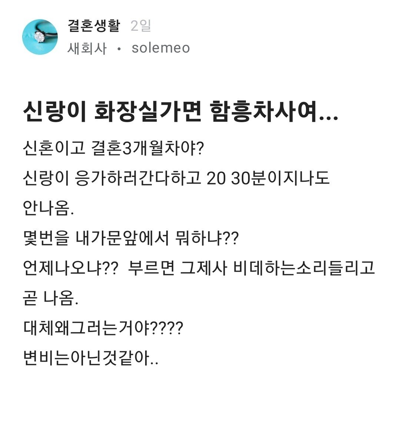This screenshot has width=400, height=436.
Task: Click the phrase 부르면 그제사 비데하는소리들리고
Action: click(251, 268)
